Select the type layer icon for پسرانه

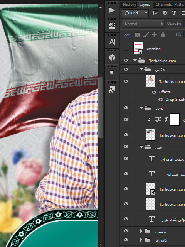[151, 174]
